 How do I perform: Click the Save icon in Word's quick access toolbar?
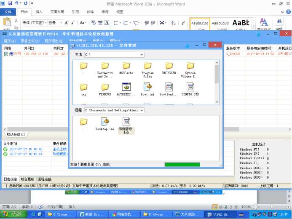point(10,3)
